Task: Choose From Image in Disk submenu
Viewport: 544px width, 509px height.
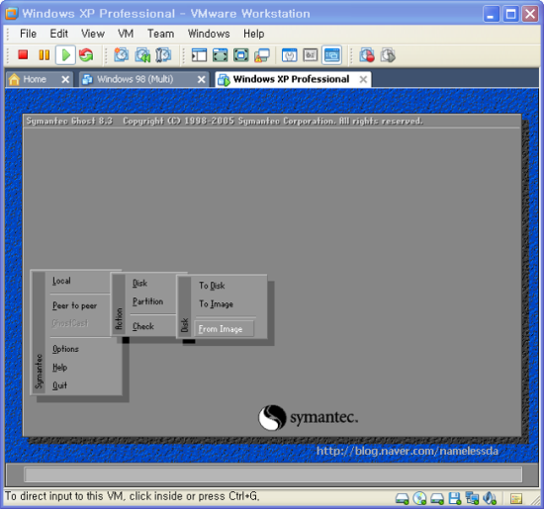Action: (x=225, y=329)
